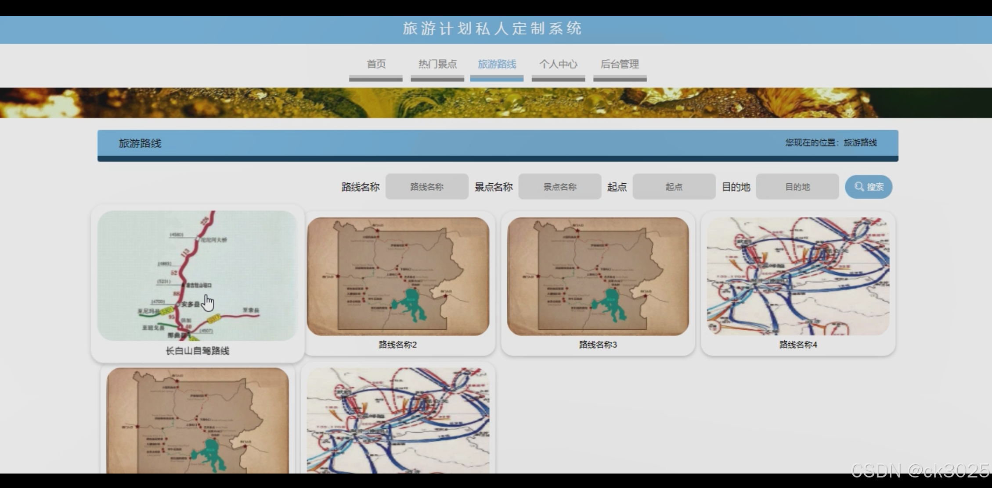Click the 起点 input field
The image size is (992, 488).
674,187
